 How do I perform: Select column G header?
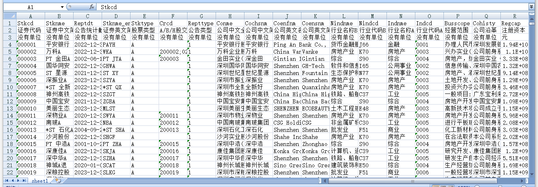pyautogui.click(x=201, y=16)
